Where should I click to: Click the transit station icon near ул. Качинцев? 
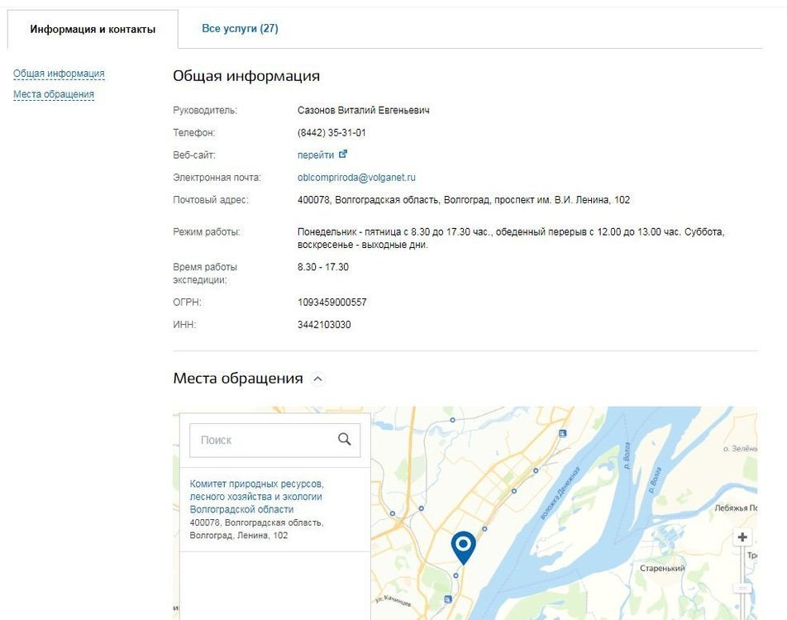point(447,599)
